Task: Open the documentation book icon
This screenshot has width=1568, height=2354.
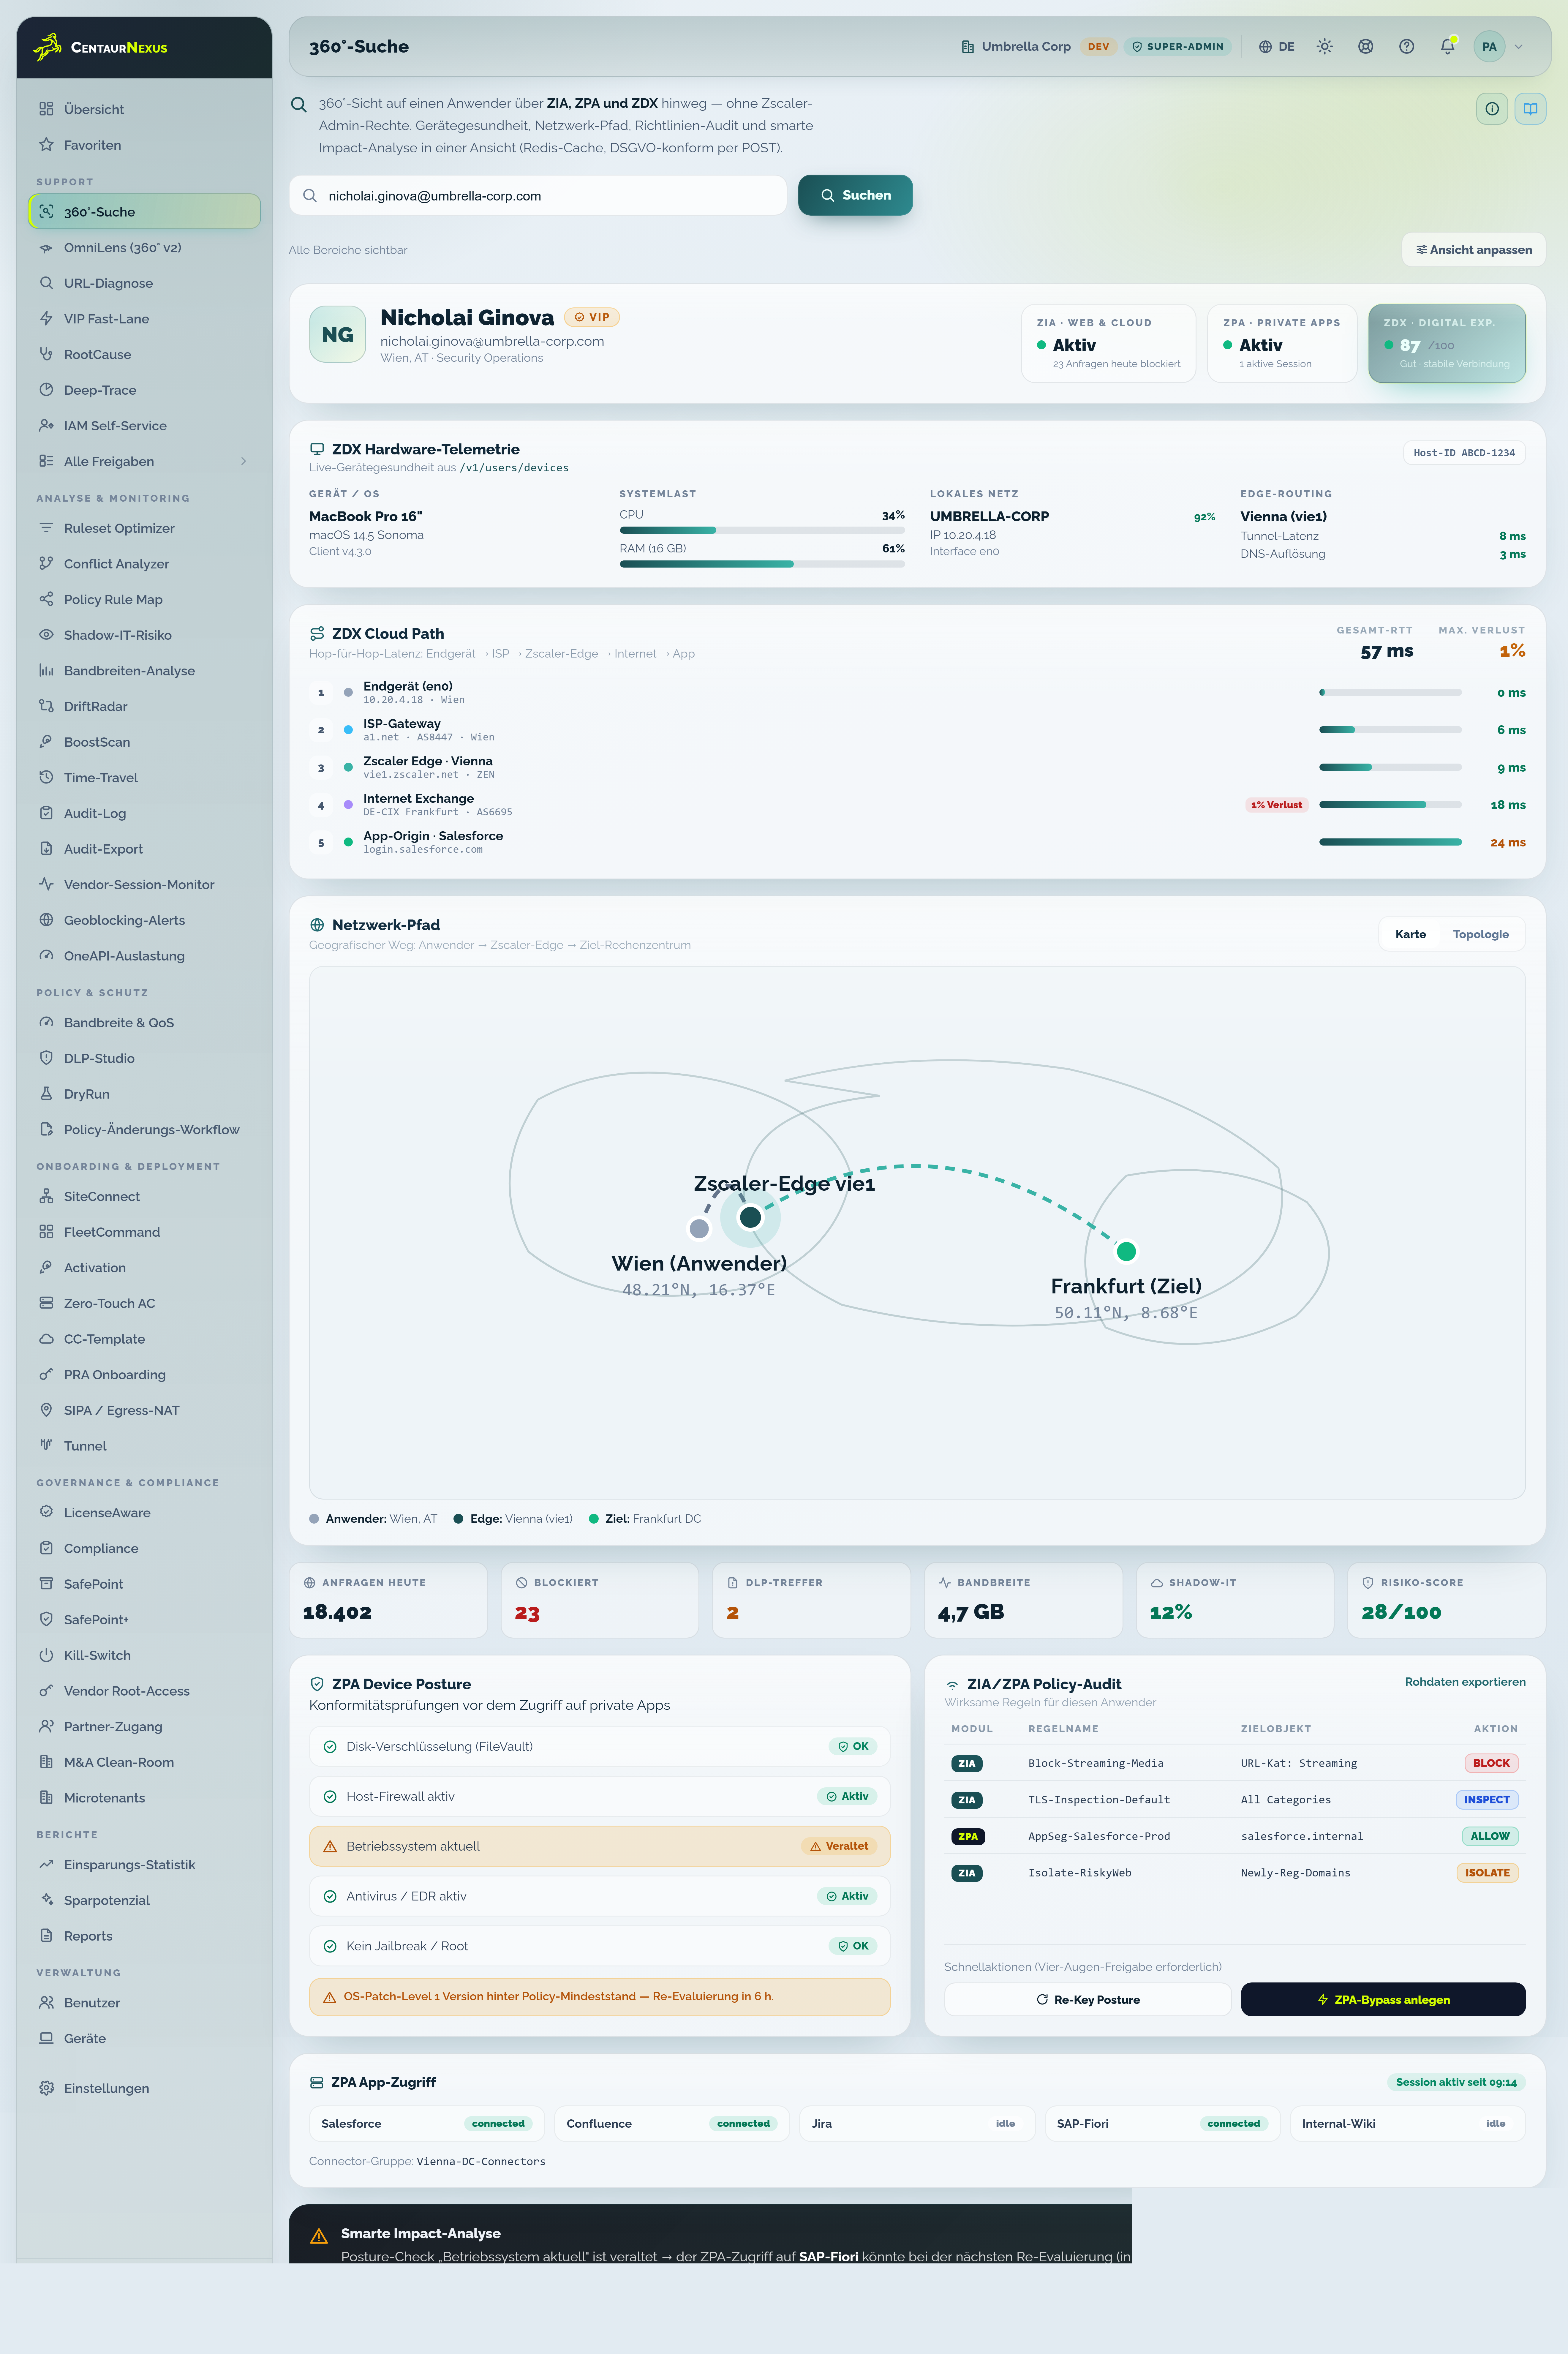Action: [x=1530, y=109]
